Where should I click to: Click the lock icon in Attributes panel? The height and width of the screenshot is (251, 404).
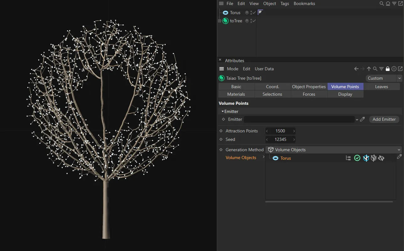point(388,69)
